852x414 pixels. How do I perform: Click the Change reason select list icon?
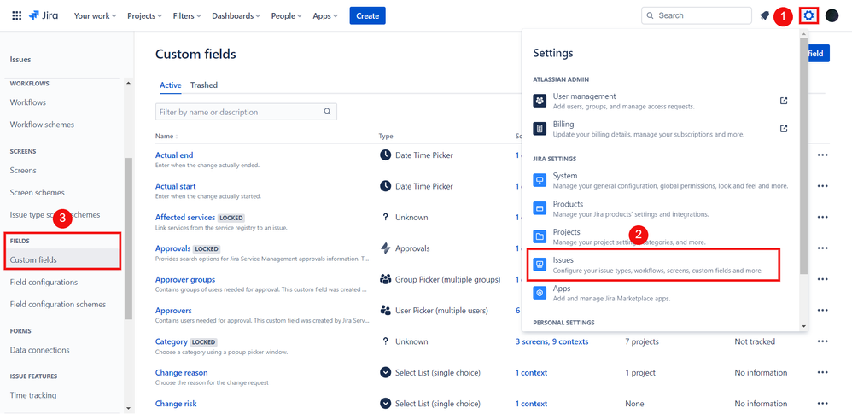pos(385,373)
